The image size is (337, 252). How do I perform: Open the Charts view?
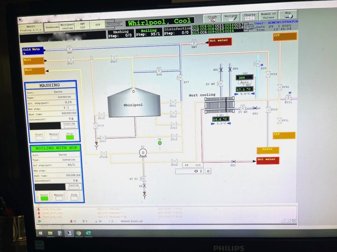pyautogui.click(x=250, y=17)
